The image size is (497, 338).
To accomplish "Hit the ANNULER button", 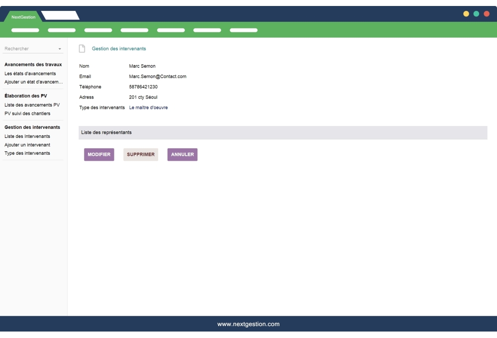I will (182, 155).
